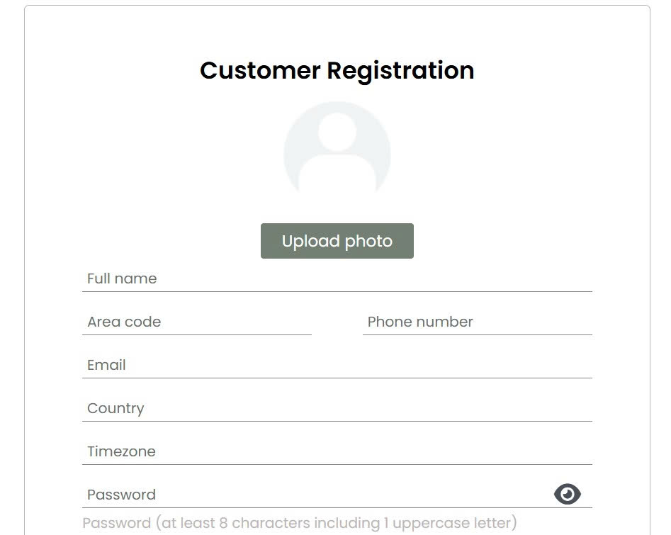Open the Timezone selection field

tap(337, 452)
